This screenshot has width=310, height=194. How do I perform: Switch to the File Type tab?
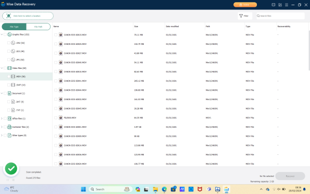click(x=14, y=27)
